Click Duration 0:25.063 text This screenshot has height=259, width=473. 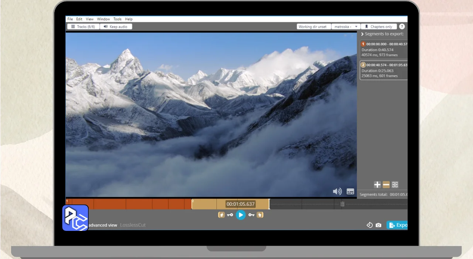click(377, 71)
